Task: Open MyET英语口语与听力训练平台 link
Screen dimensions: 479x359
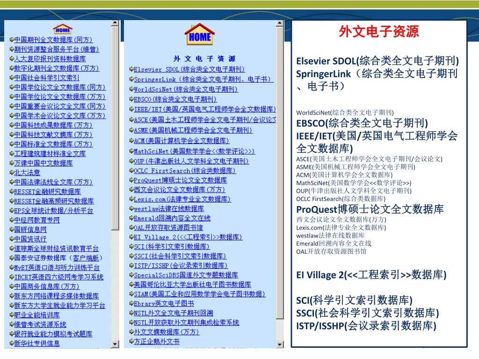Action: coord(57,267)
